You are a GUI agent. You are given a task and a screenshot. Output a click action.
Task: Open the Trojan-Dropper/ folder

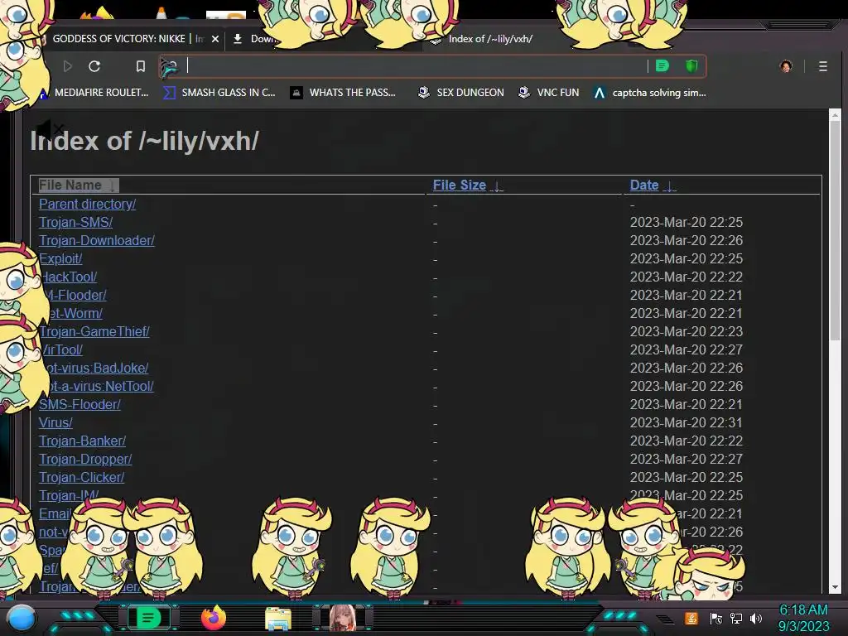pos(85,459)
